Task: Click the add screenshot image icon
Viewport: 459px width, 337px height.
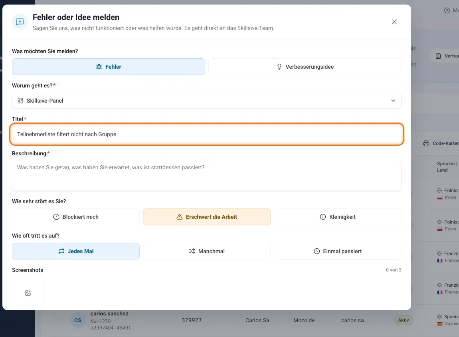Action: pos(28,293)
